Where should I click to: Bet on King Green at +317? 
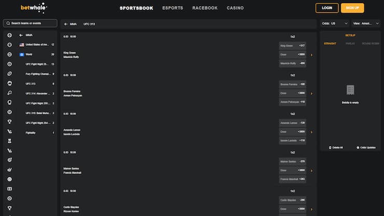coord(292,46)
